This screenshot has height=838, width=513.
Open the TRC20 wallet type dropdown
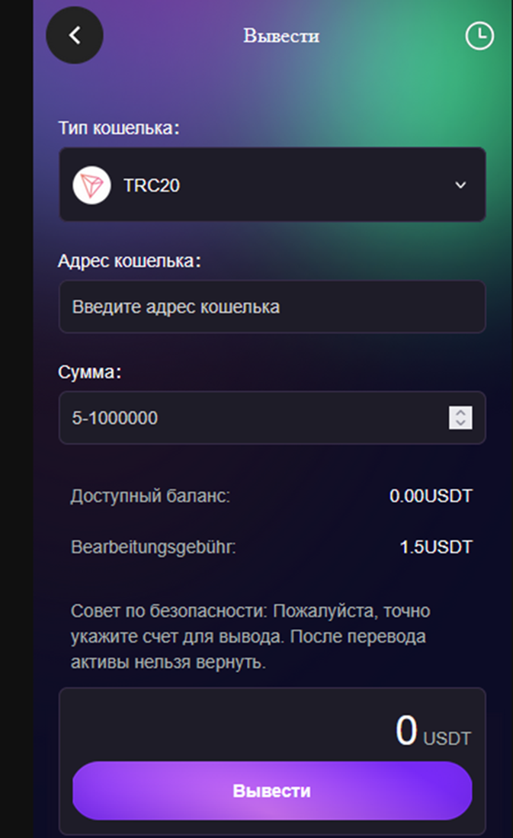[x=272, y=185]
